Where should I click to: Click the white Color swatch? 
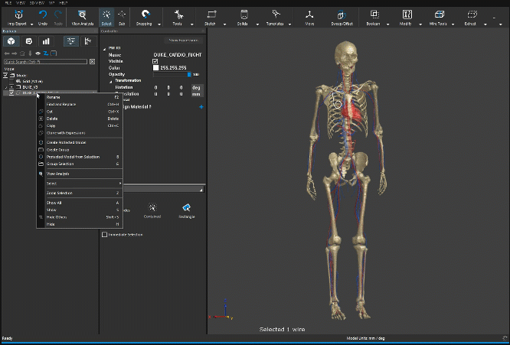pos(155,68)
